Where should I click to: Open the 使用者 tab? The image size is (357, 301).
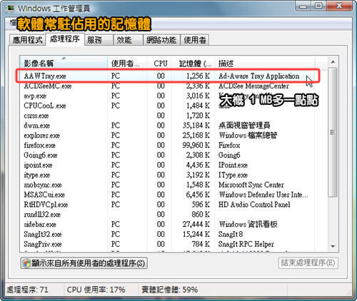(x=195, y=40)
